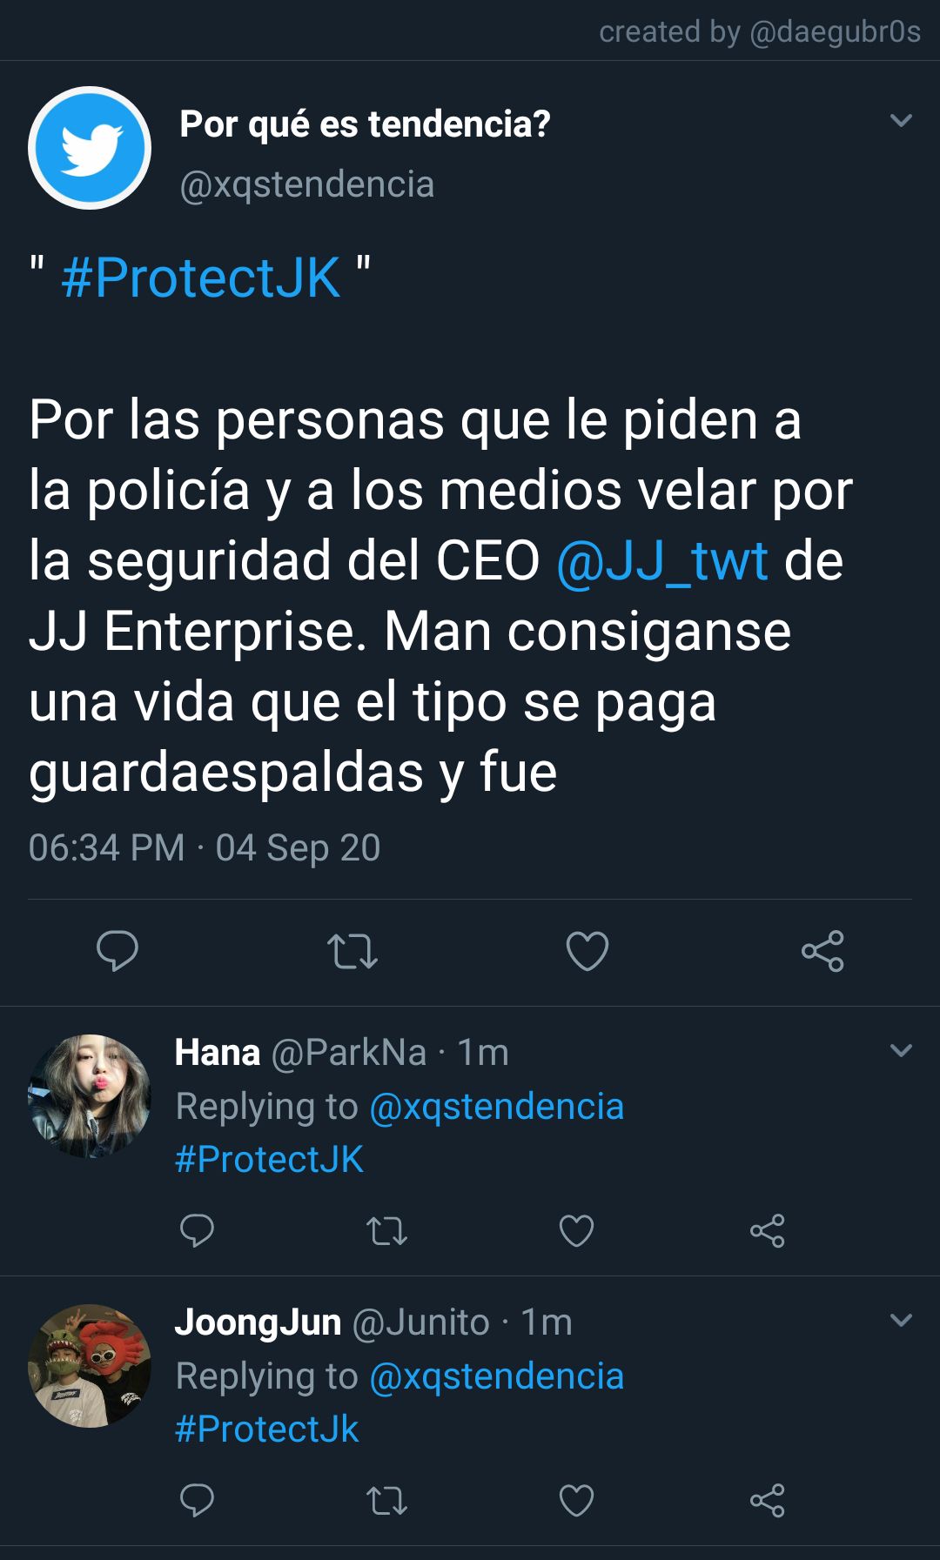
Task: Open the #ProtectJK hashtag in main tweet
Action: (x=201, y=278)
